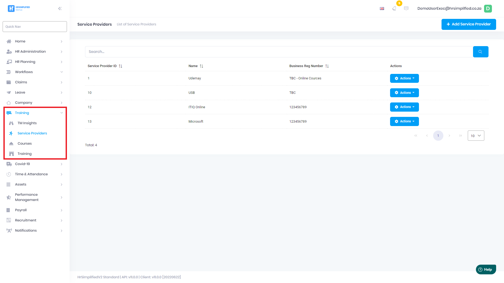Sort the Name column
Image resolution: width=504 pixels, height=283 pixels.
pos(201,66)
